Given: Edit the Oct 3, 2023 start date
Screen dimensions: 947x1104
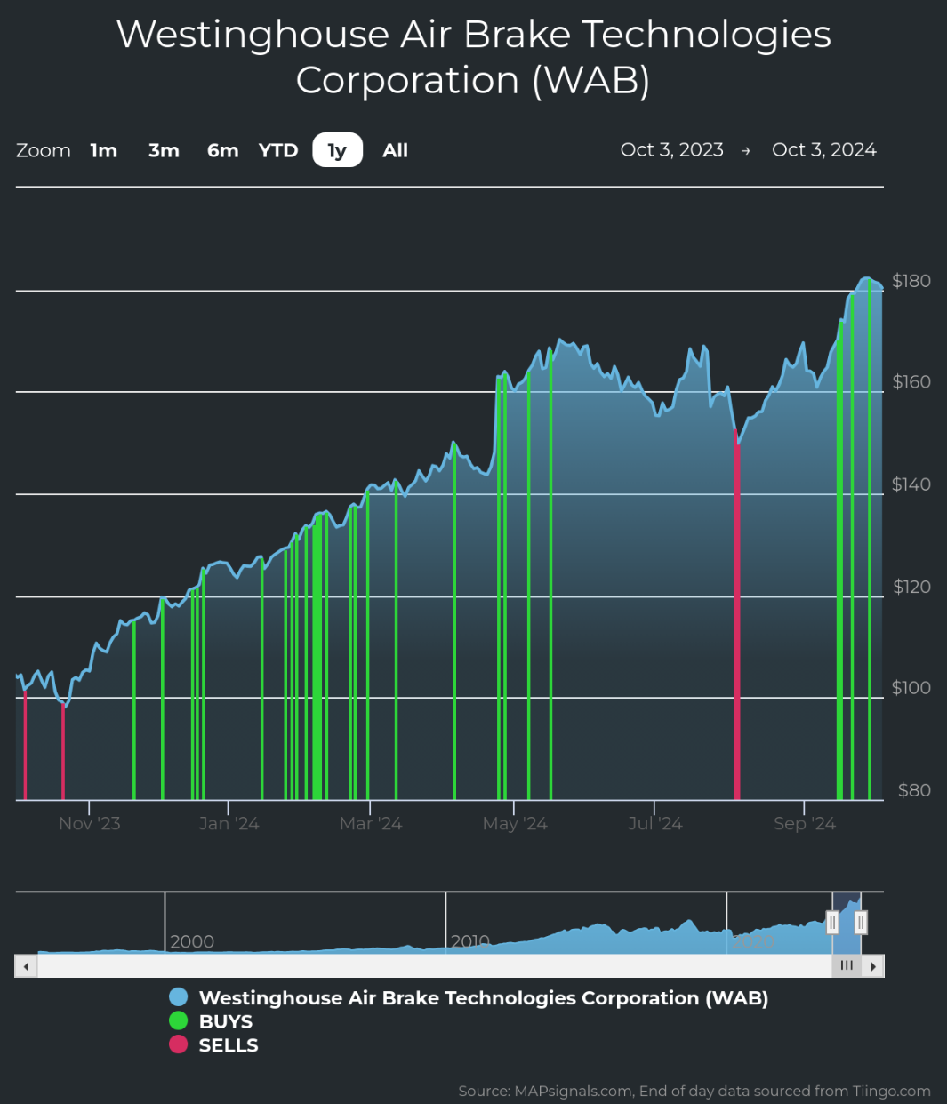Looking at the screenshot, I should [672, 149].
